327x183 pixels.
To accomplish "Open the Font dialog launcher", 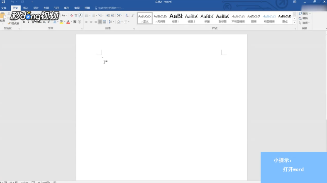I will point(82,29).
